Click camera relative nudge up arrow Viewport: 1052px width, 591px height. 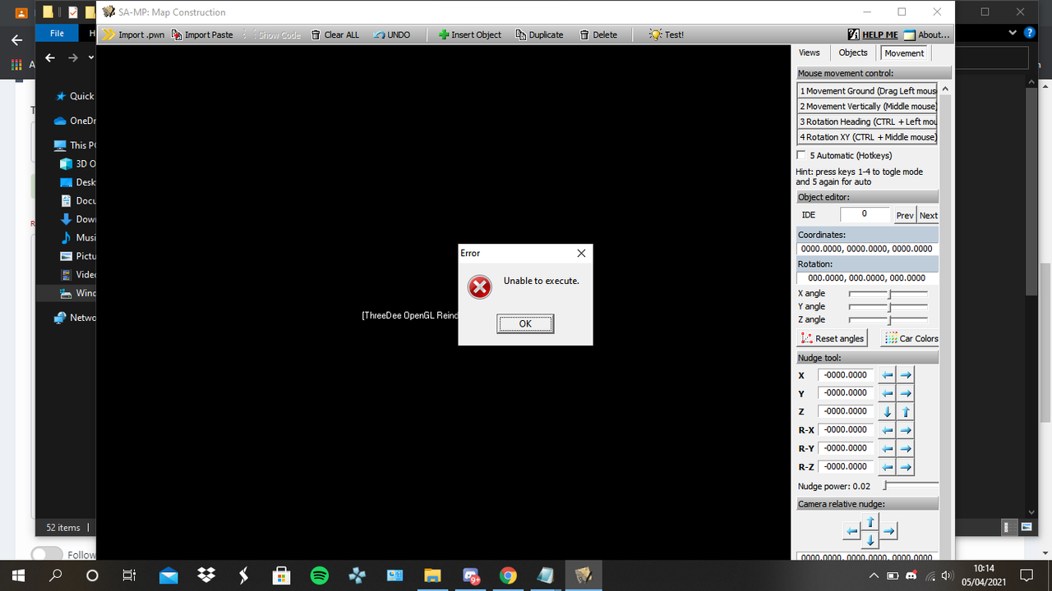[870, 521]
